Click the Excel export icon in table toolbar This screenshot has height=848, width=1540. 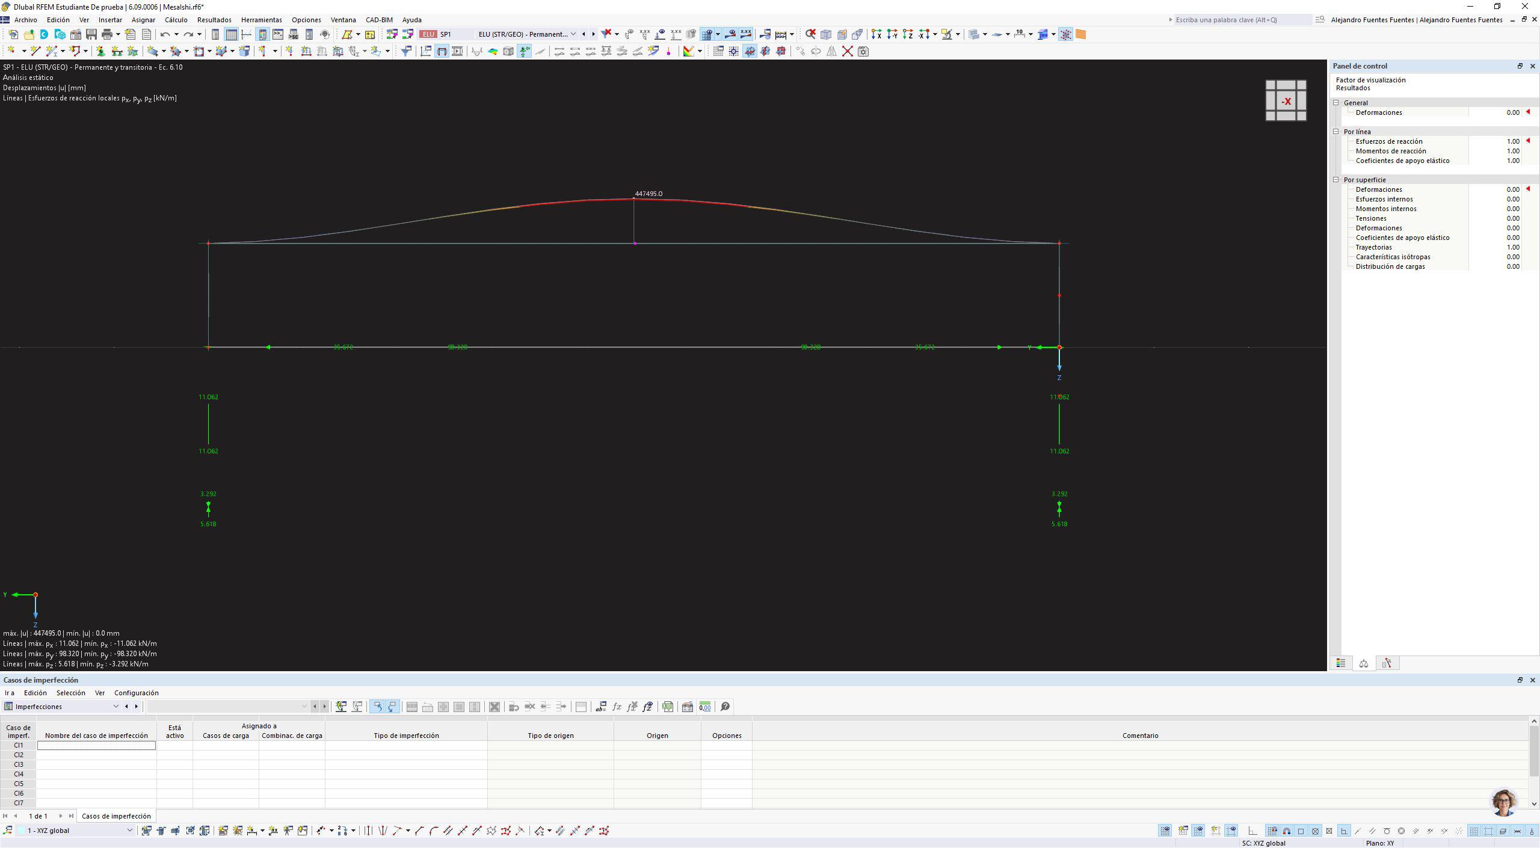(x=668, y=707)
